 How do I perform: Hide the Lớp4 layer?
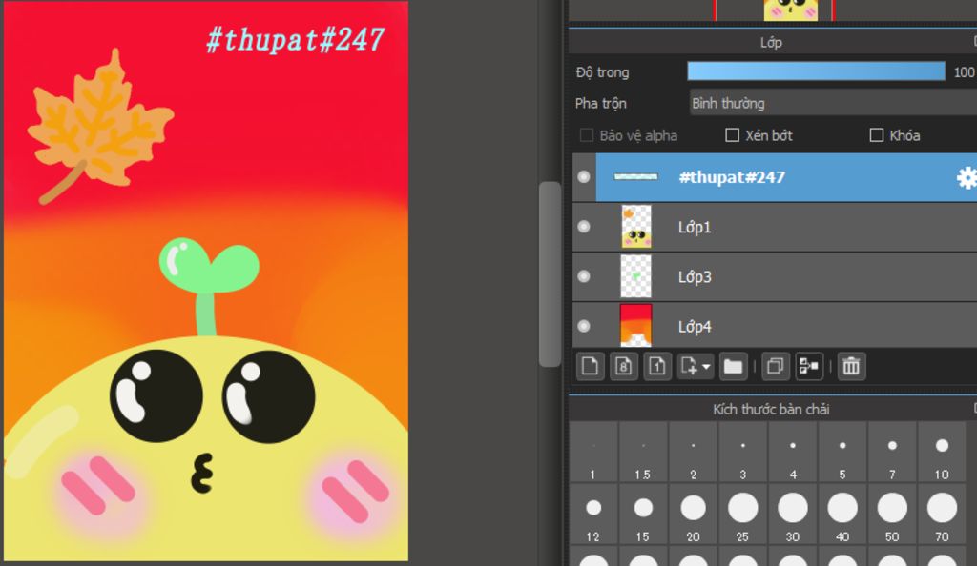584,326
